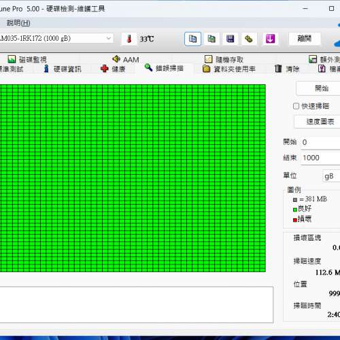Click the copy screenshot to clipboard icon
This screenshot has height=340, width=340.
(x=211, y=39)
